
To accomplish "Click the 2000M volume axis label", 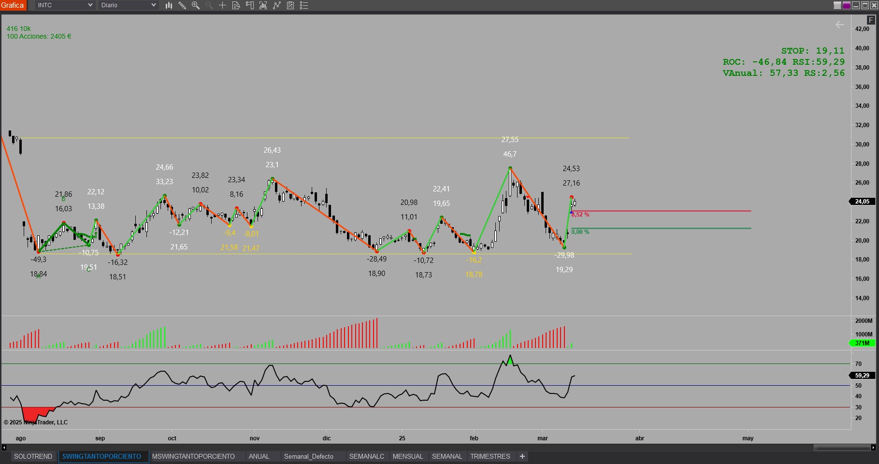I will coord(864,321).
